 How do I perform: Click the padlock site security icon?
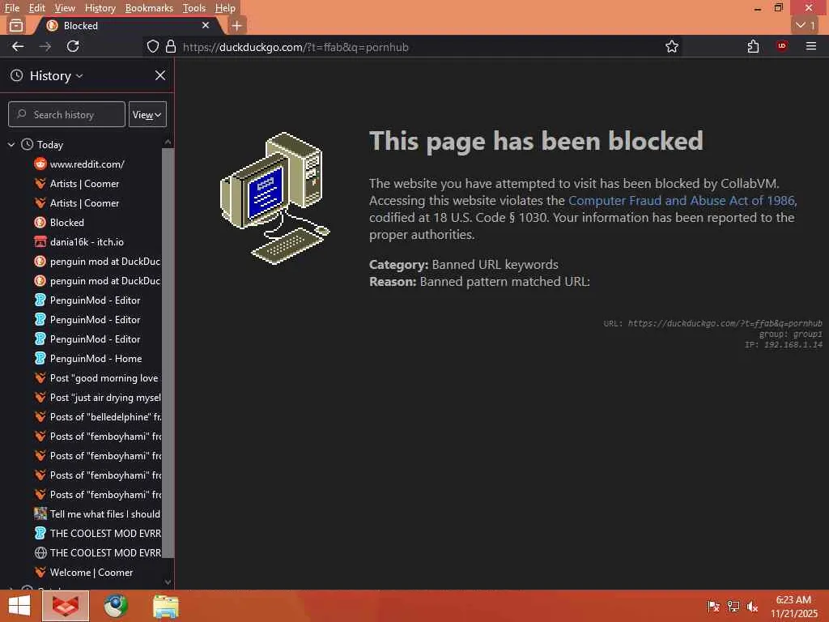point(170,46)
